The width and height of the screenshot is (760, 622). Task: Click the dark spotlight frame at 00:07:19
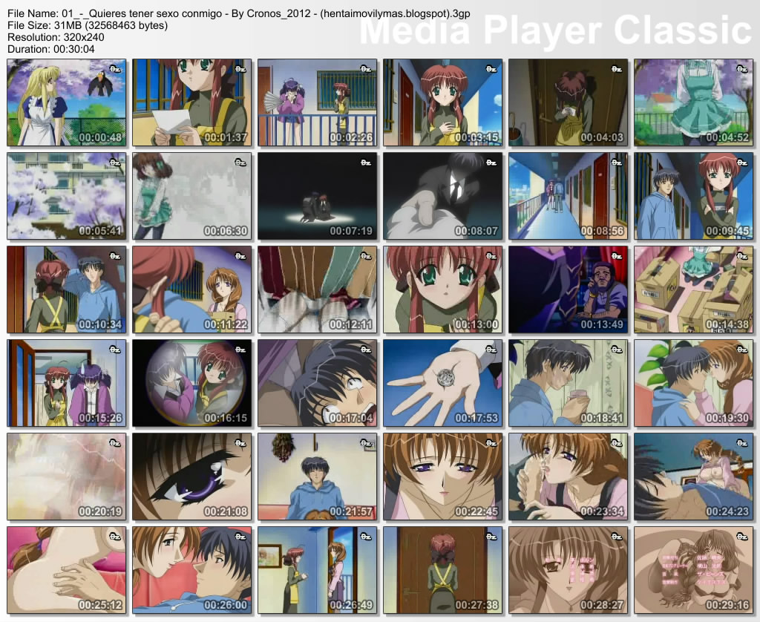318,196
